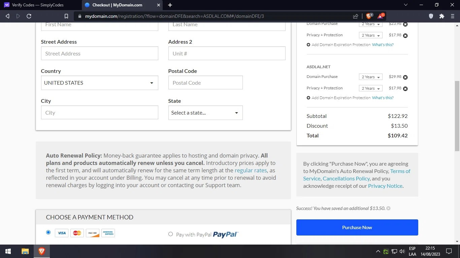This screenshot has height=258, width=460.
Task: Go forward with the browser forward arrow
Action: coord(18,16)
